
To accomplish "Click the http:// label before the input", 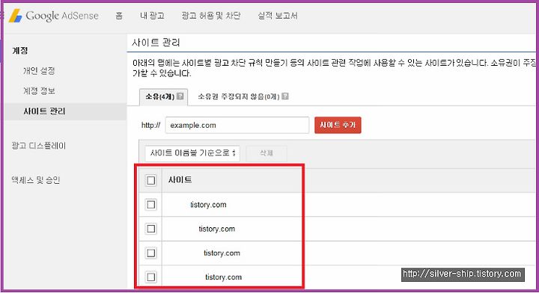I will (x=150, y=126).
